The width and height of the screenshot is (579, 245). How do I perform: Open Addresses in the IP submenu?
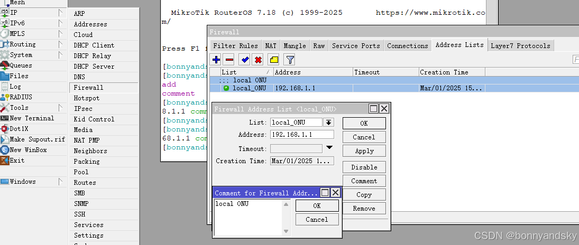pos(104,24)
